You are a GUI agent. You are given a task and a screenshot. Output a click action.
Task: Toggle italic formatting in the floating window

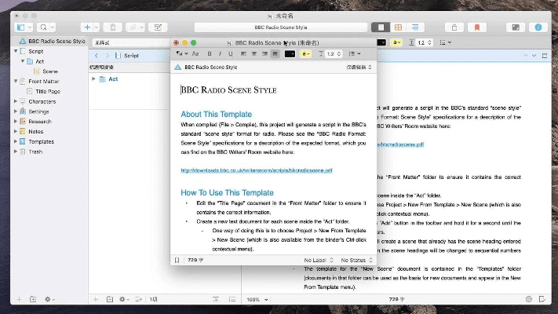[220, 54]
